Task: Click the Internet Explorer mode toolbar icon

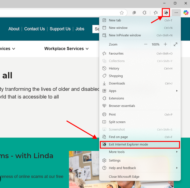Action: click(166, 13)
